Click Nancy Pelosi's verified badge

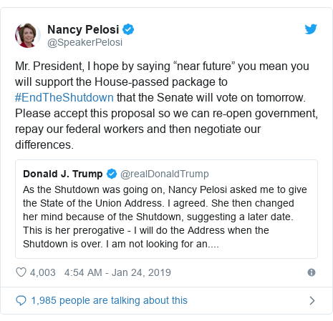point(128,29)
